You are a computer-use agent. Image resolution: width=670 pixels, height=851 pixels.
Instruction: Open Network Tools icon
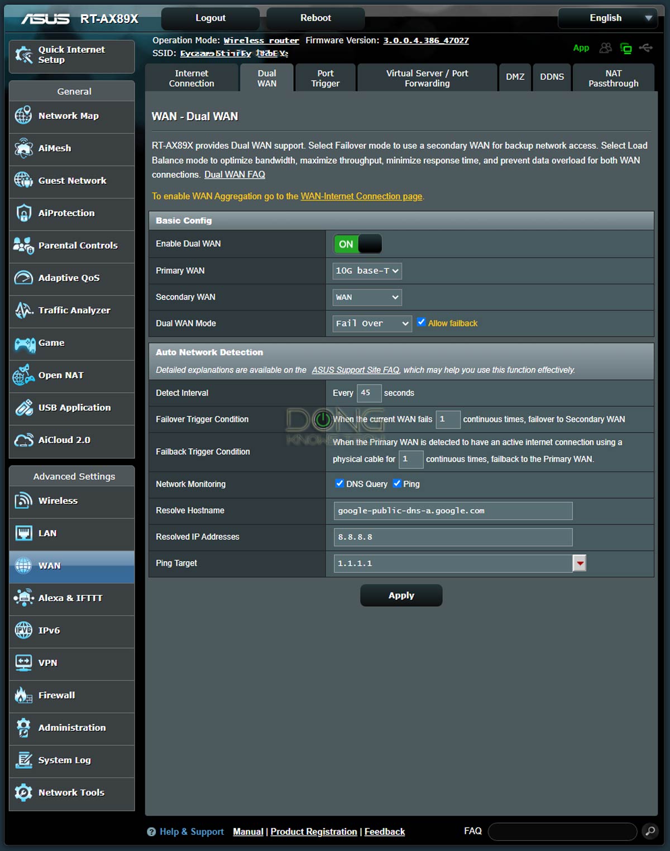click(23, 792)
